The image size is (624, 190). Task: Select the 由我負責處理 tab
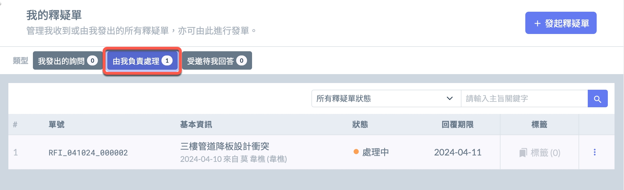pyautogui.click(x=142, y=61)
